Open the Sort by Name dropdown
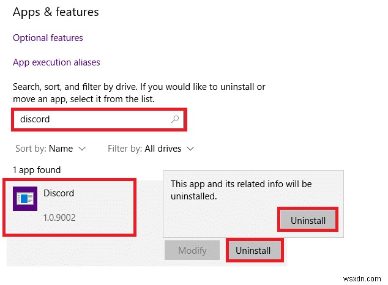 tap(50, 149)
